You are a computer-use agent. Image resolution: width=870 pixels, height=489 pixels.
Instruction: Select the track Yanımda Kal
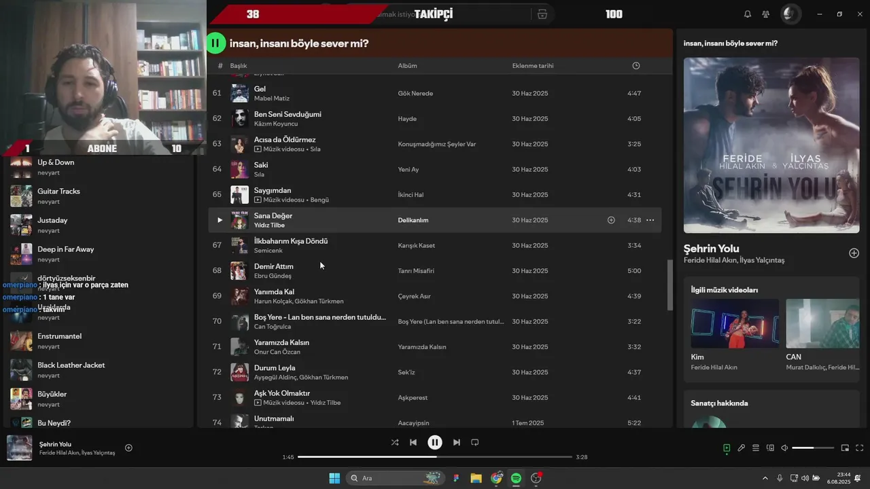[x=274, y=292]
